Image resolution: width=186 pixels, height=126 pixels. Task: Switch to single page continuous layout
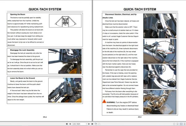[177, 124]
